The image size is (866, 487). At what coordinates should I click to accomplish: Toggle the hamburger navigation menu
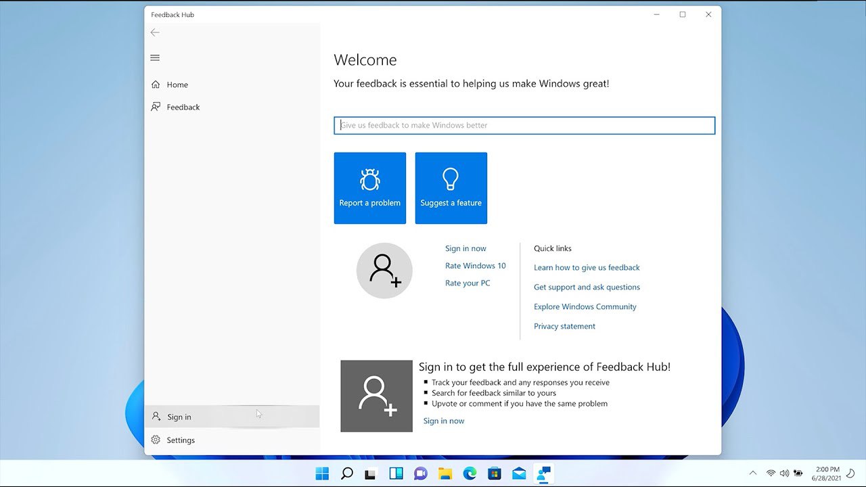click(x=155, y=58)
